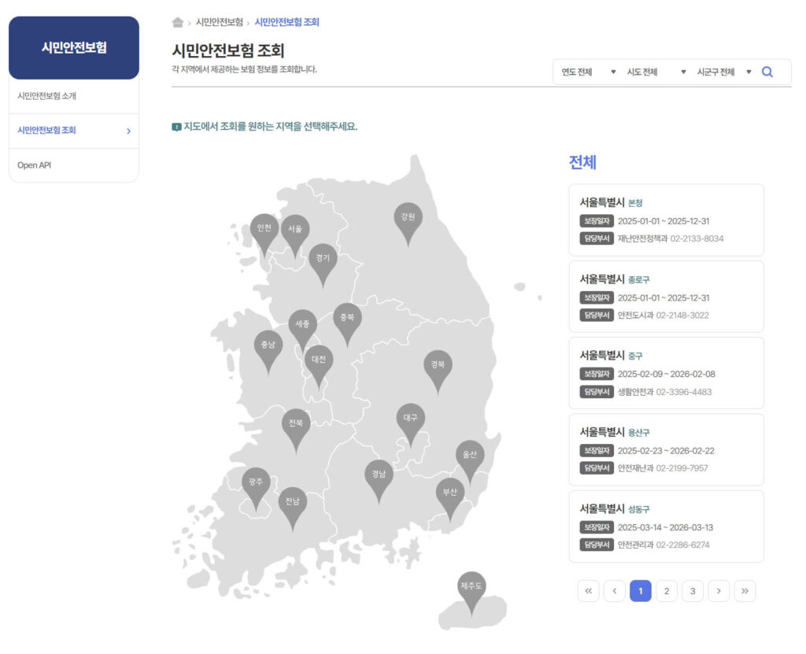Viewport: 806px width, 654px height.
Task: Go to page 2 of results
Action: click(666, 590)
